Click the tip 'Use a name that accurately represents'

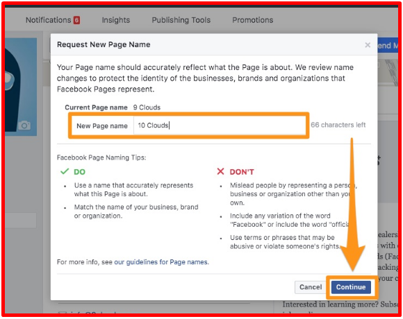coord(133,189)
